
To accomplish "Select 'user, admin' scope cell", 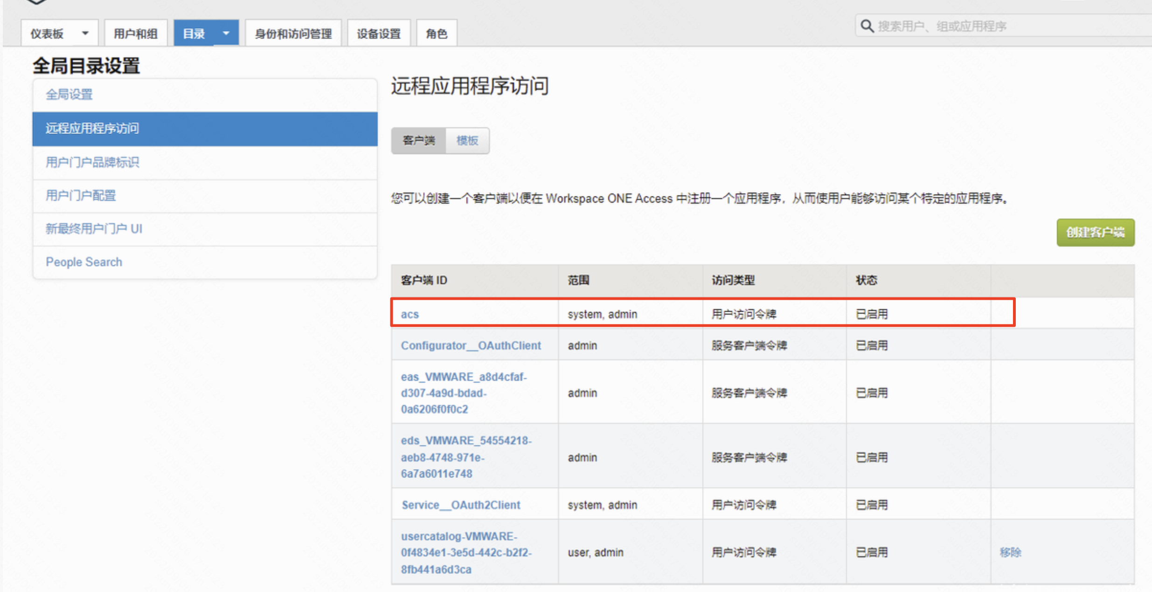I will coord(595,553).
